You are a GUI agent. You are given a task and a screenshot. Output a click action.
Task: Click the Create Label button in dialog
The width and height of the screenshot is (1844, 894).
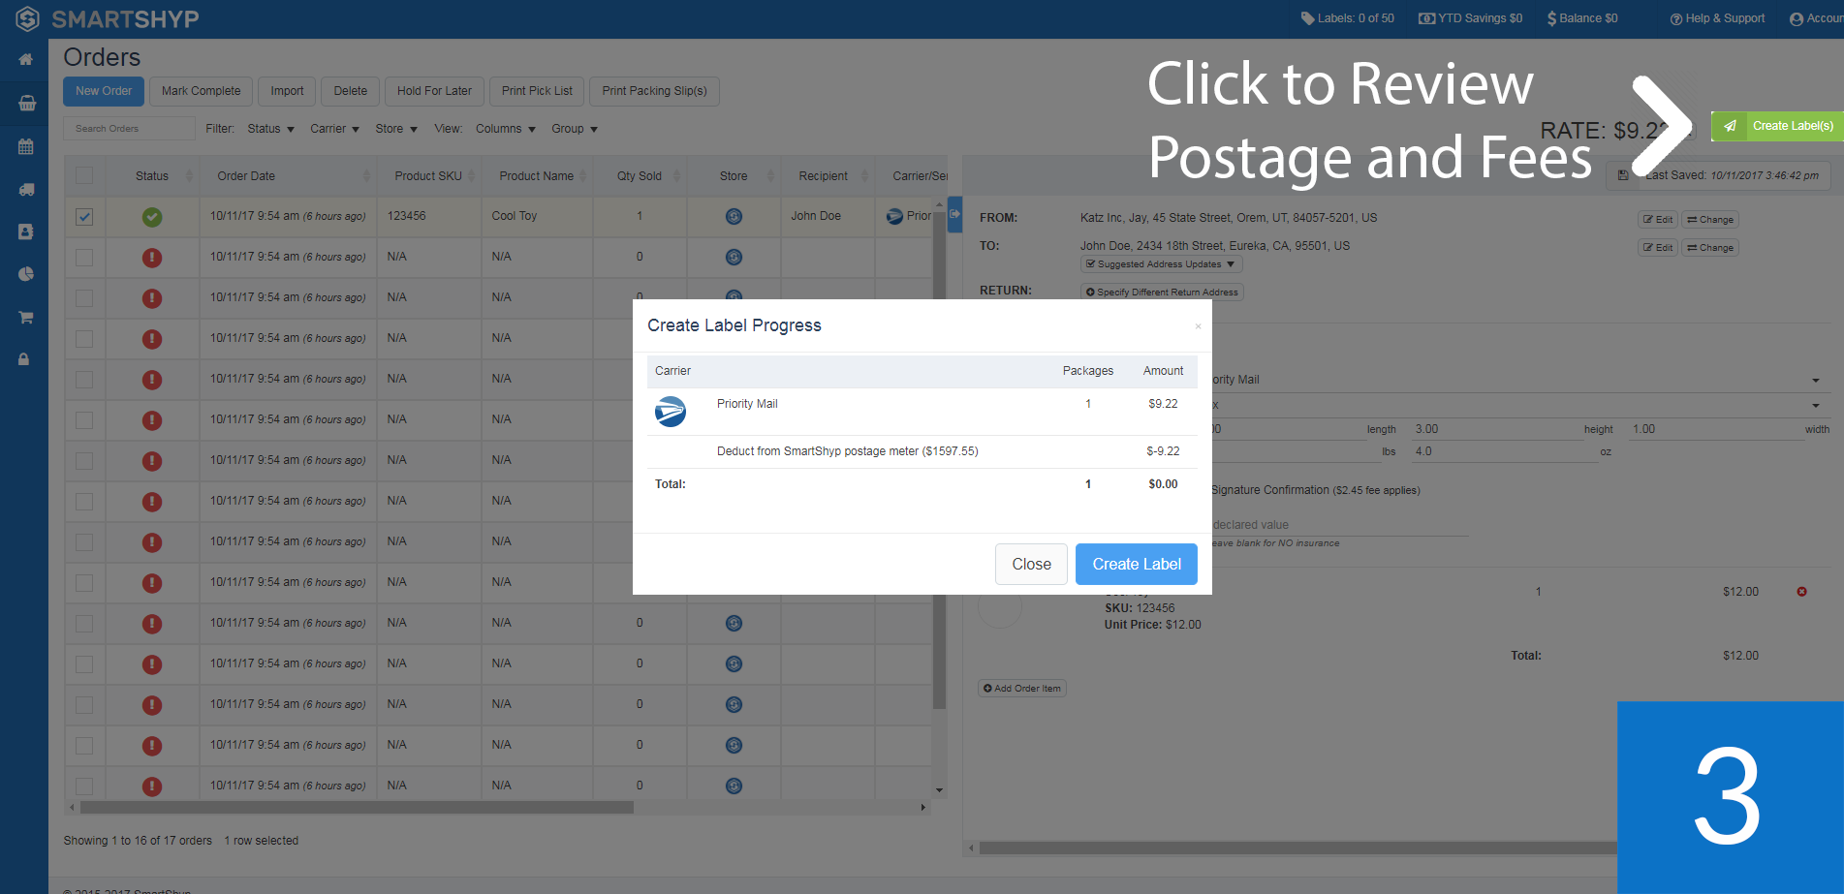point(1137,565)
